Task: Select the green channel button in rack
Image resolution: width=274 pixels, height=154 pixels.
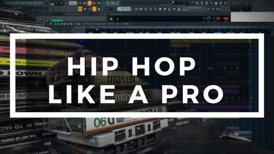Action: click(x=57, y=21)
